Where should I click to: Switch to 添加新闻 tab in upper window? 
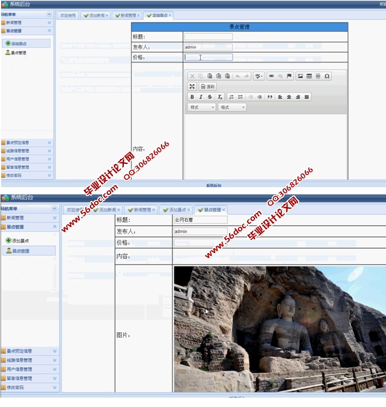[x=95, y=16]
